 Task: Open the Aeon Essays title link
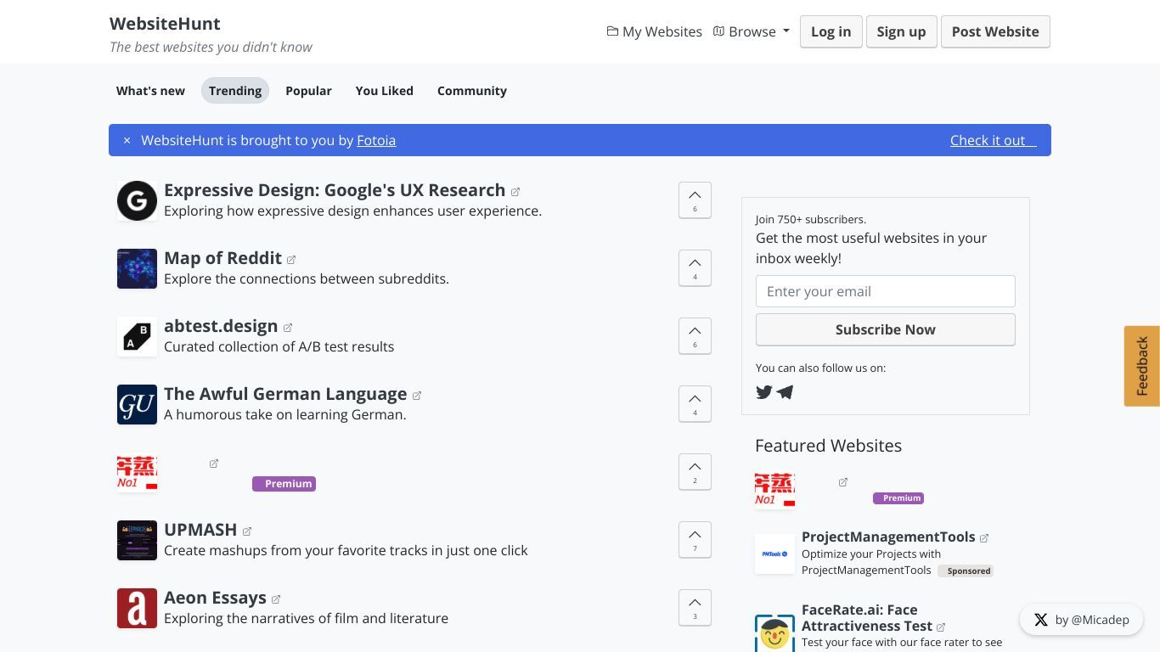[215, 598]
